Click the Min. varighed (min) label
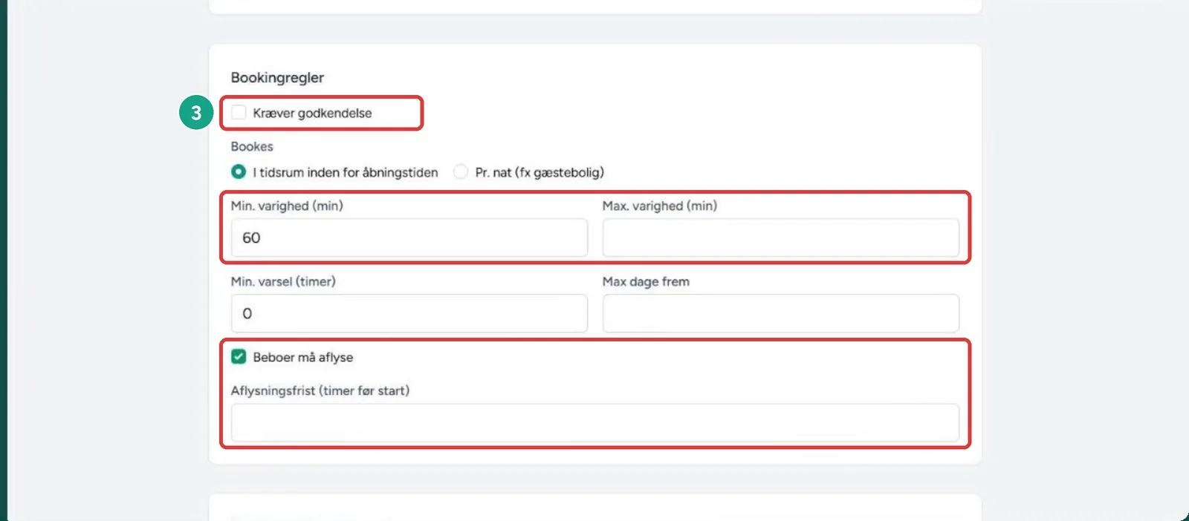Screen dimensions: 1189x521 click(x=287, y=206)
